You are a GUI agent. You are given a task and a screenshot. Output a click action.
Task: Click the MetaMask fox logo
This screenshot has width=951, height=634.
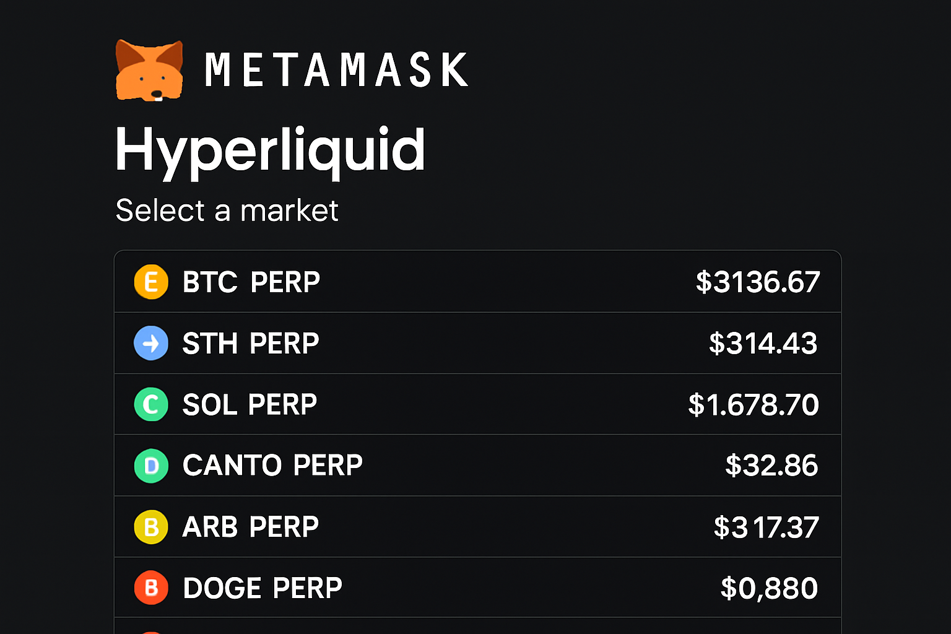[x=150, y=69]
